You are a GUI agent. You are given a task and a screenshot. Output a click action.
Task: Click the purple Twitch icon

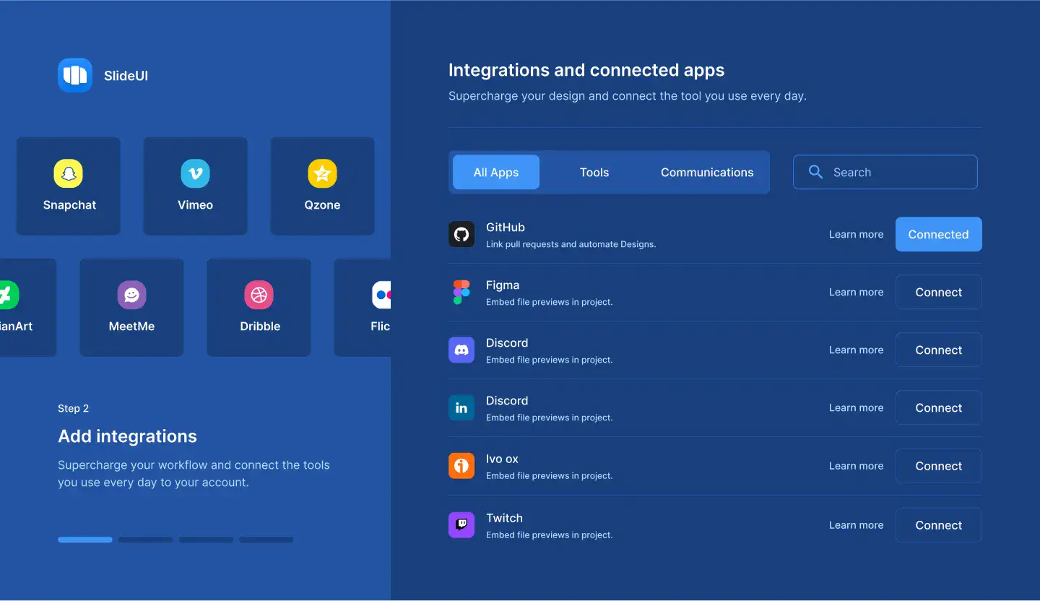pyautogui.click(x=461, y=524)
